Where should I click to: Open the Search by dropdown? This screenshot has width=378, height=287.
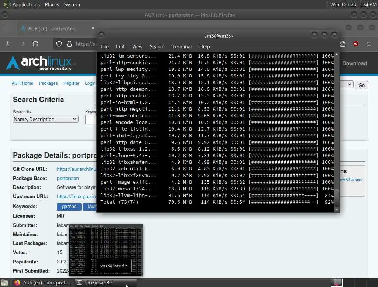tap(45, 119)
